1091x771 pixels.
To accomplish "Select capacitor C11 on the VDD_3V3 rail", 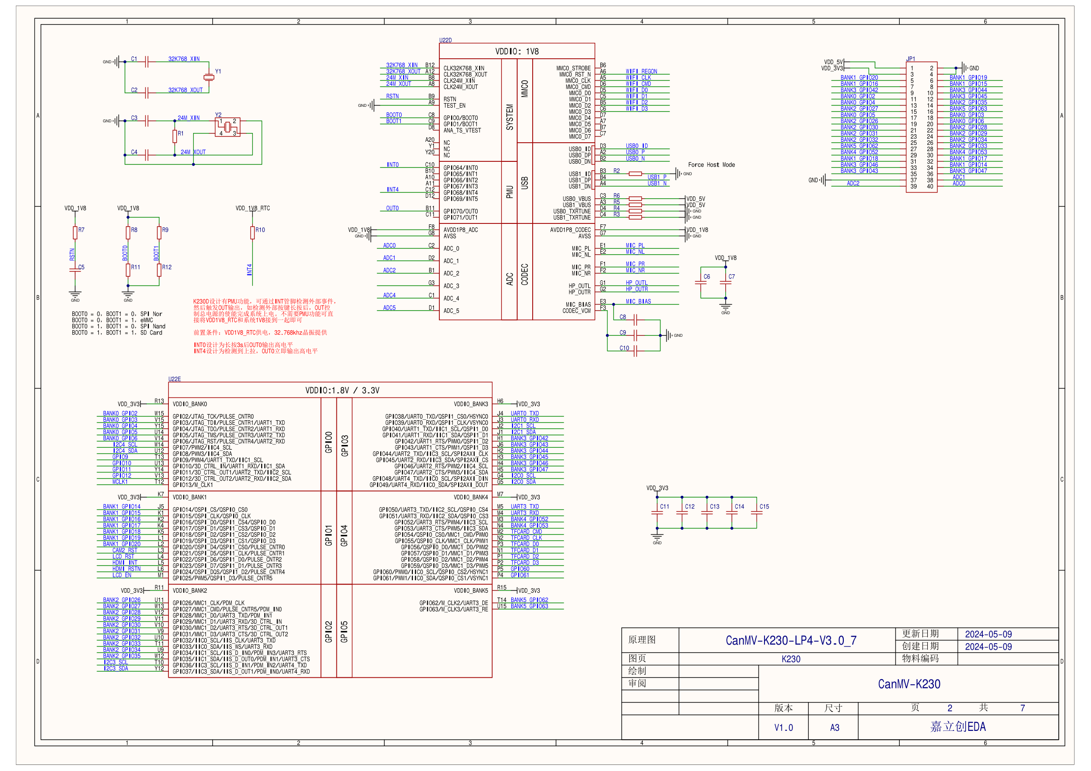I will click(x=657, y=513).
